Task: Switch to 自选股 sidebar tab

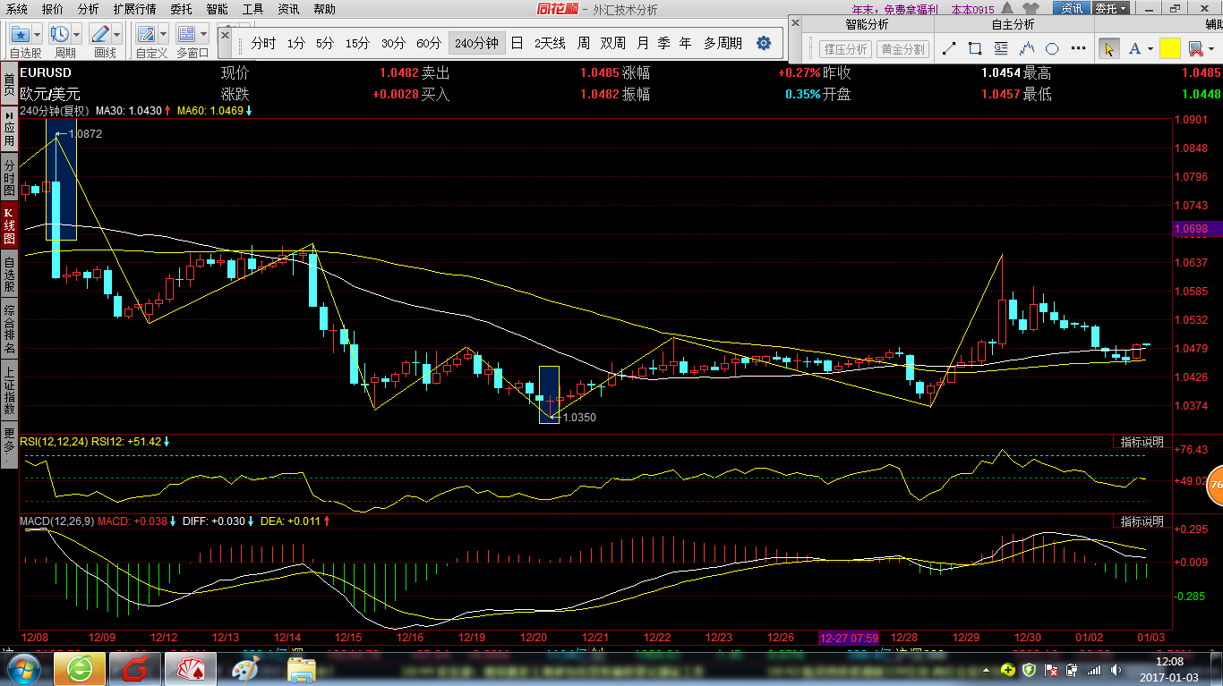Action: click(x=9, y=275)
